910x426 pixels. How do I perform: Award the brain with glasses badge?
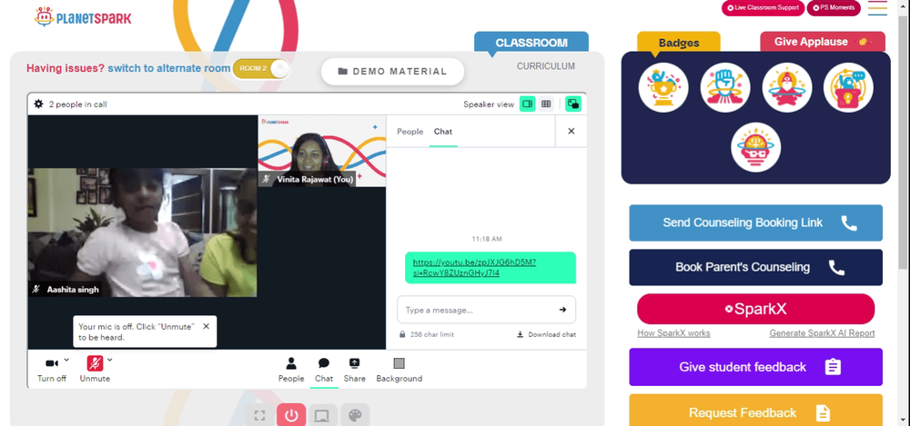tap(755, 147)
